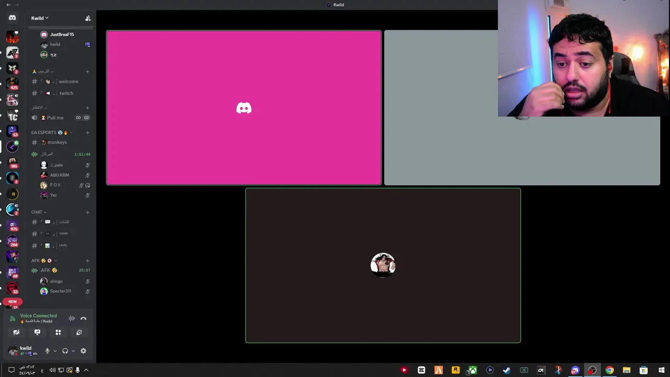The image size is (670, 377).
Task: Deafen with the headphones icon
Action: (x=65, y=351)
